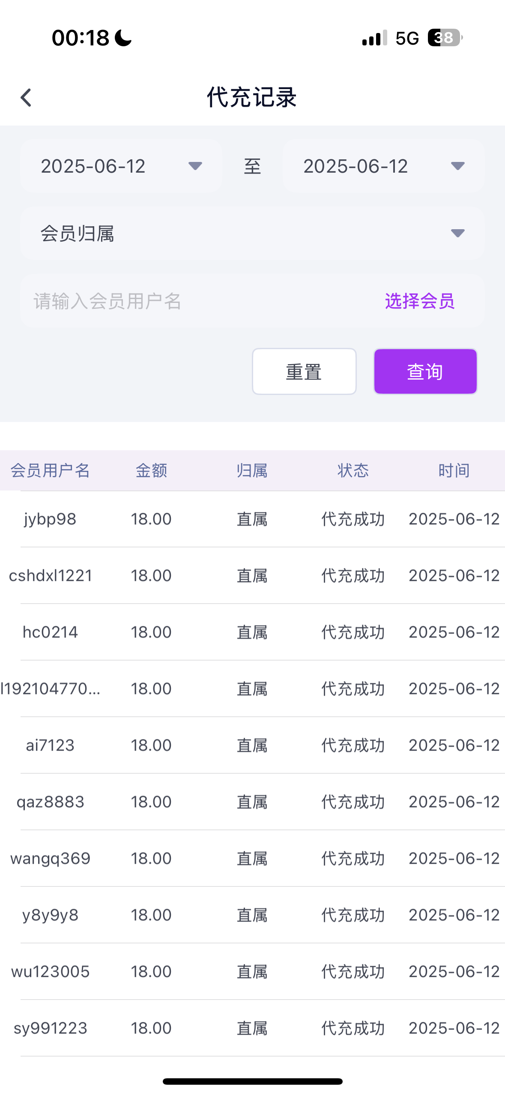The image size is (505, 1095).
Task: Select the wangq369 record row
Action: point(252,859)
